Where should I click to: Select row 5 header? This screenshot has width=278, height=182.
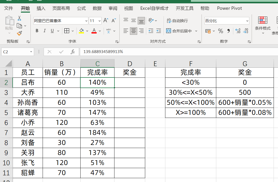click(x=6, y=112)
